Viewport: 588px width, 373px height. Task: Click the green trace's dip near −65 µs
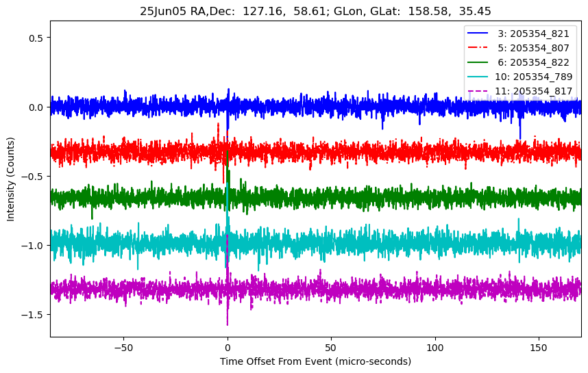pyautogui.click(x=92, y=214)
